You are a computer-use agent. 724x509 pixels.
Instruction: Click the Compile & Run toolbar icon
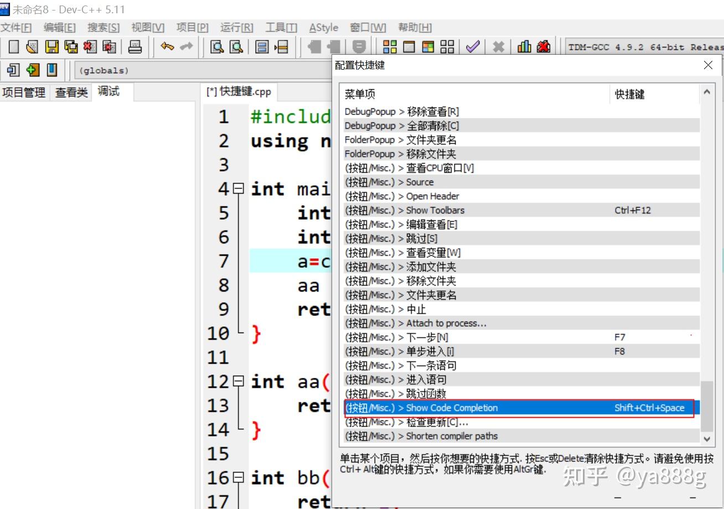[x=428, y=47]
